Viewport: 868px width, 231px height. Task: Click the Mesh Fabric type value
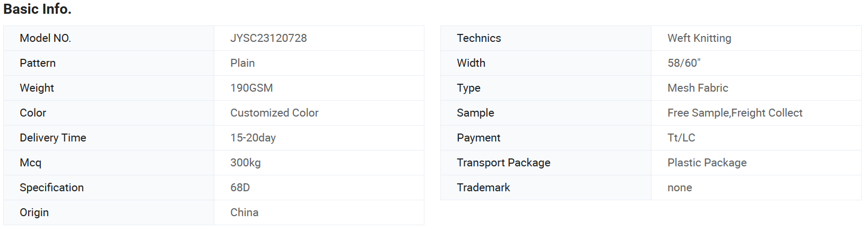coord(698,88)
